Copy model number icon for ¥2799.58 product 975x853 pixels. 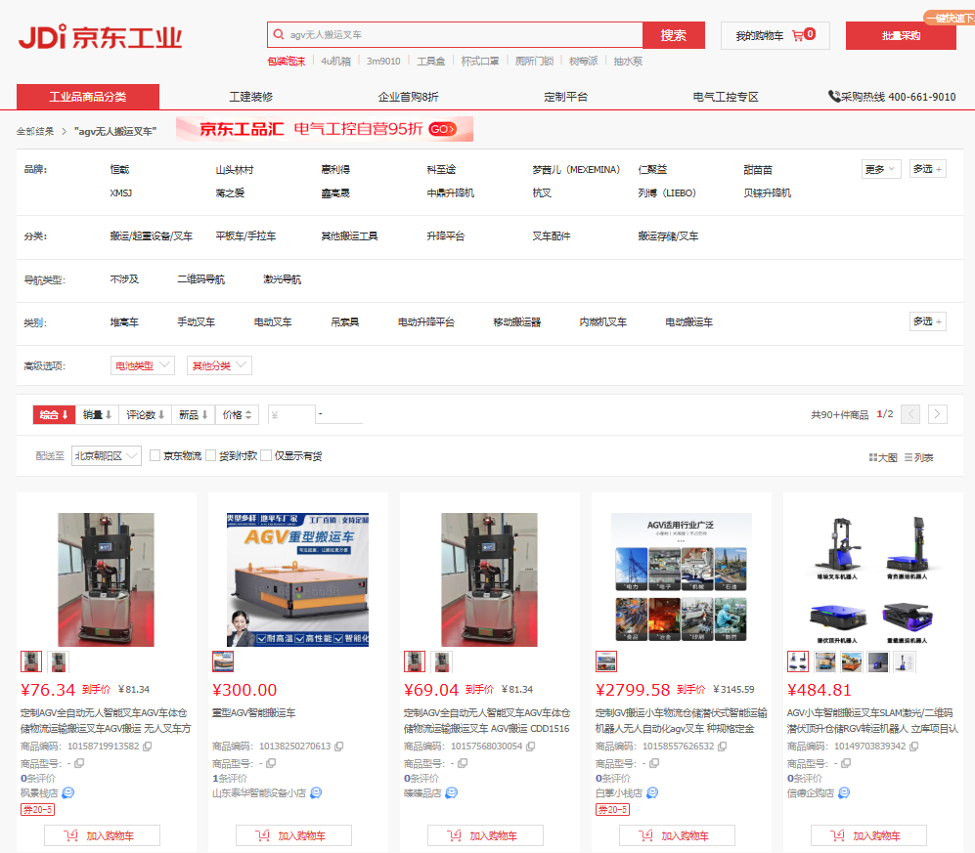click(x=654, y=763)
